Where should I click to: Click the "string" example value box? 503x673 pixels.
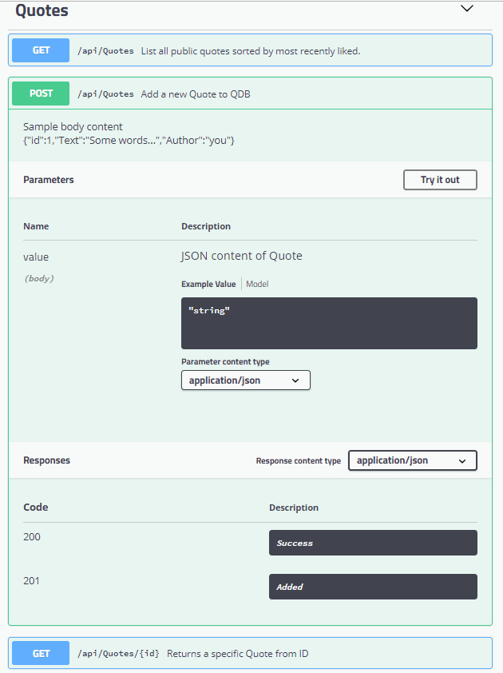click(x=329, y=323)
